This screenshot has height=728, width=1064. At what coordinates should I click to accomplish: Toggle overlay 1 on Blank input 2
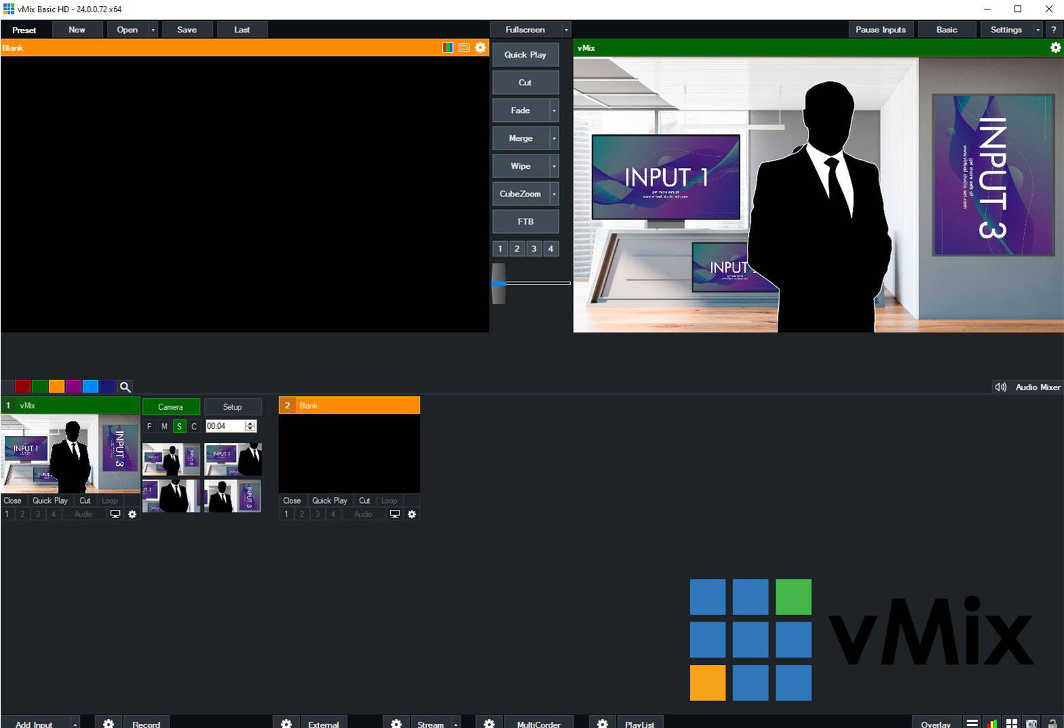[x=286, y=514]
